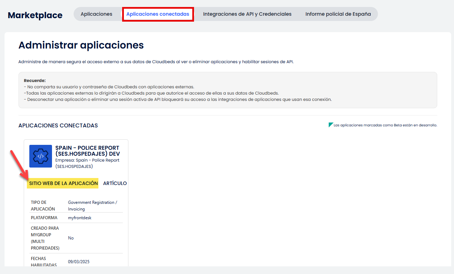Image resolution: width=454 pixels, height=274 pixels.
Task: Click the Spain - Police Report app title
Action: 88,151
